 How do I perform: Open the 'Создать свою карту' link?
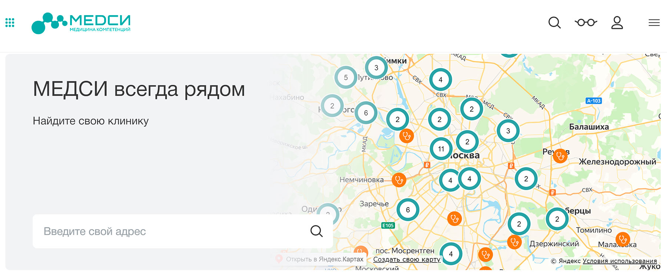(406, 259)
